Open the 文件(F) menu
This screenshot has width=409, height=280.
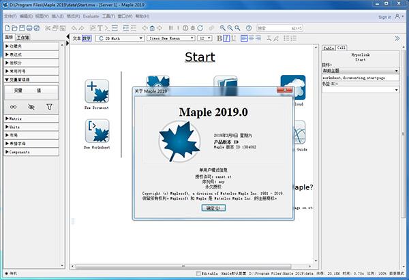(10, 16)
